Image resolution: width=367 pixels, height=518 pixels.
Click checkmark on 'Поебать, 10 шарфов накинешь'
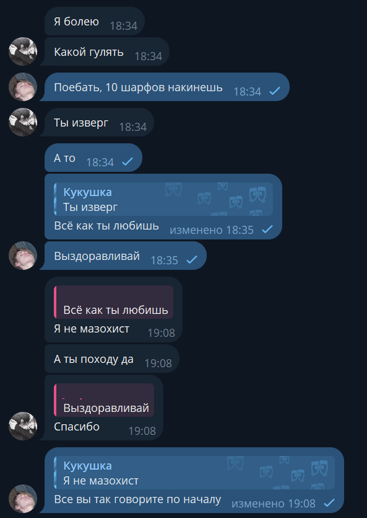coord(275,91)
